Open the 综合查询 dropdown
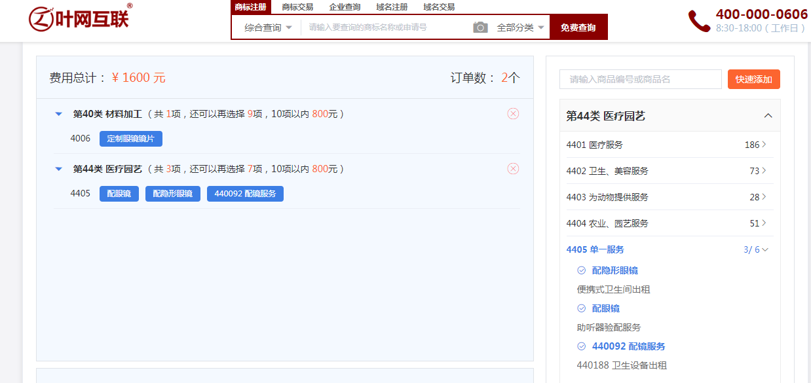This screenshot has width=811, height=383. coord(265,27)
